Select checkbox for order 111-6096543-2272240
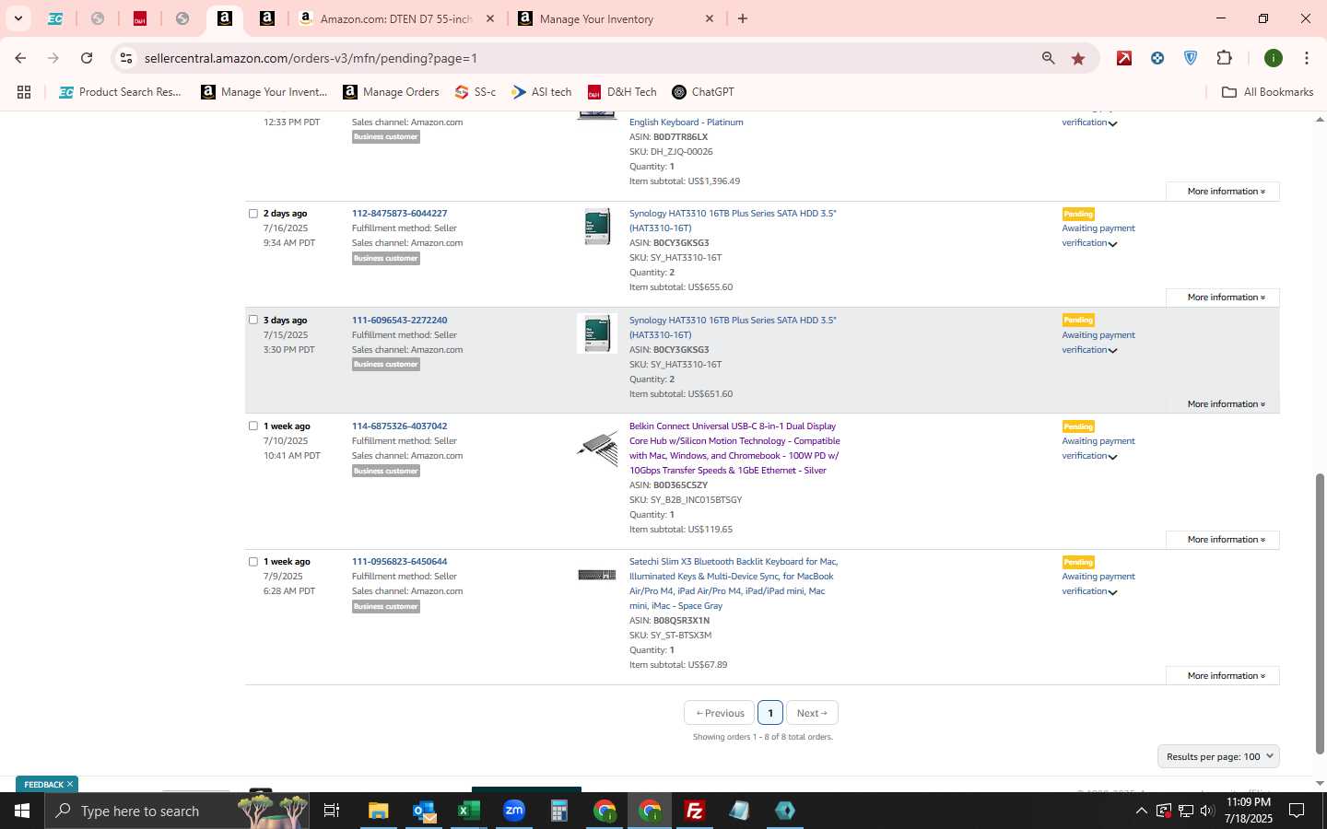The width and height of the screenshot is (1327, 829). 253,321
